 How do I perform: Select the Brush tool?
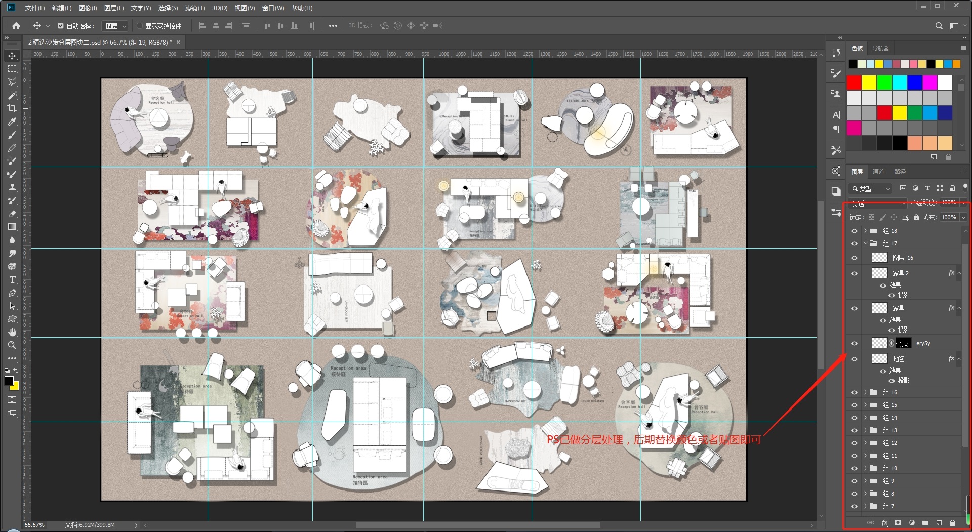coord(12,135)
